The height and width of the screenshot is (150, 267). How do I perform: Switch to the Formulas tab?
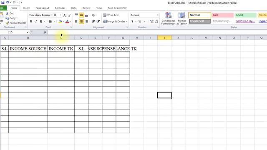coord(60,8)
